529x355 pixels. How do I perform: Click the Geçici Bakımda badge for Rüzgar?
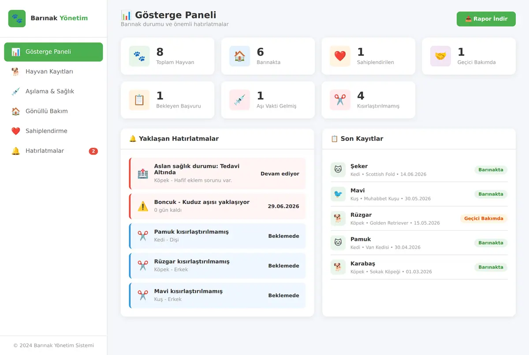click(x=484, y=218)
